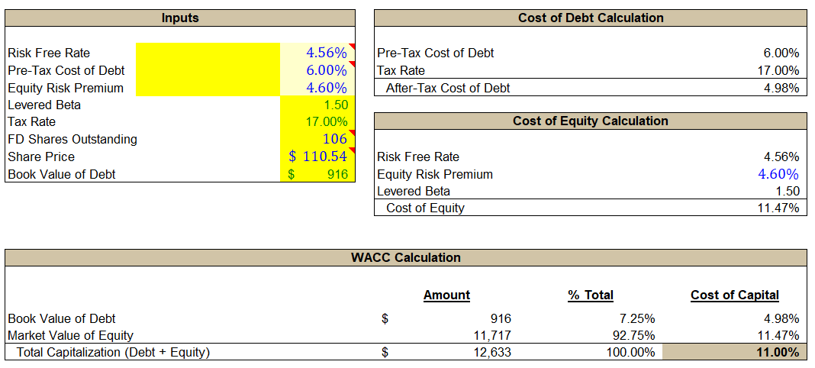This screenshot has height=368, width=815.
Task: Click the "Cost of Equity" result row label
Action: tap(425, 208)
